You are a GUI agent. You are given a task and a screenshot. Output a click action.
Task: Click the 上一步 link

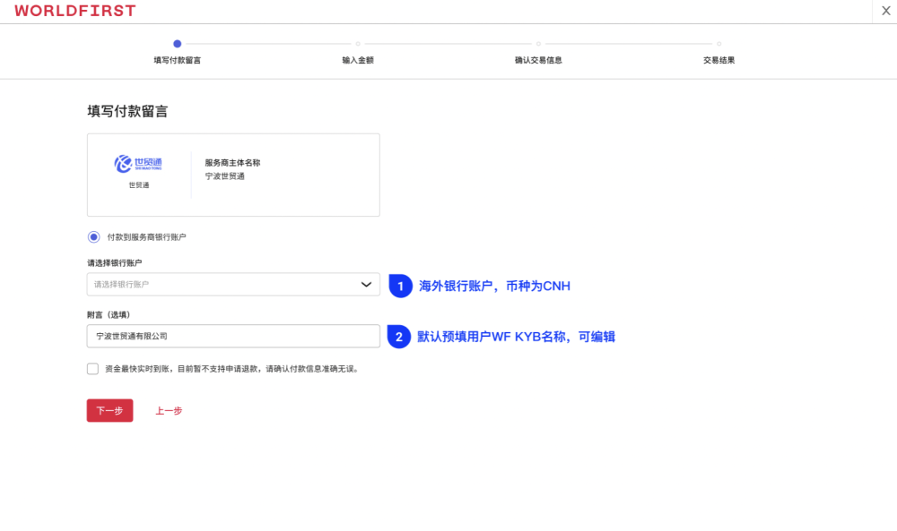[169, 410]
